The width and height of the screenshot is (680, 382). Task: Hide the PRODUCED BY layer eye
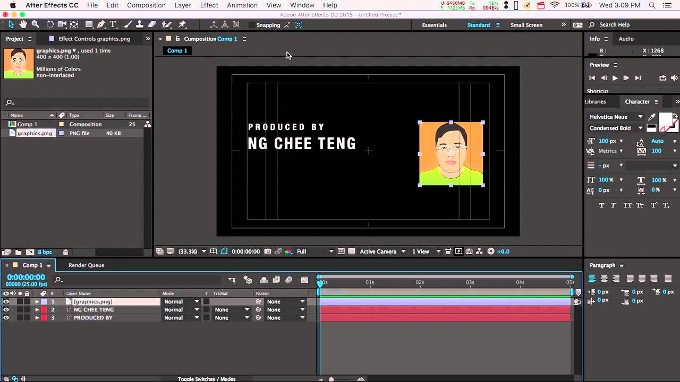coord(6,318)
